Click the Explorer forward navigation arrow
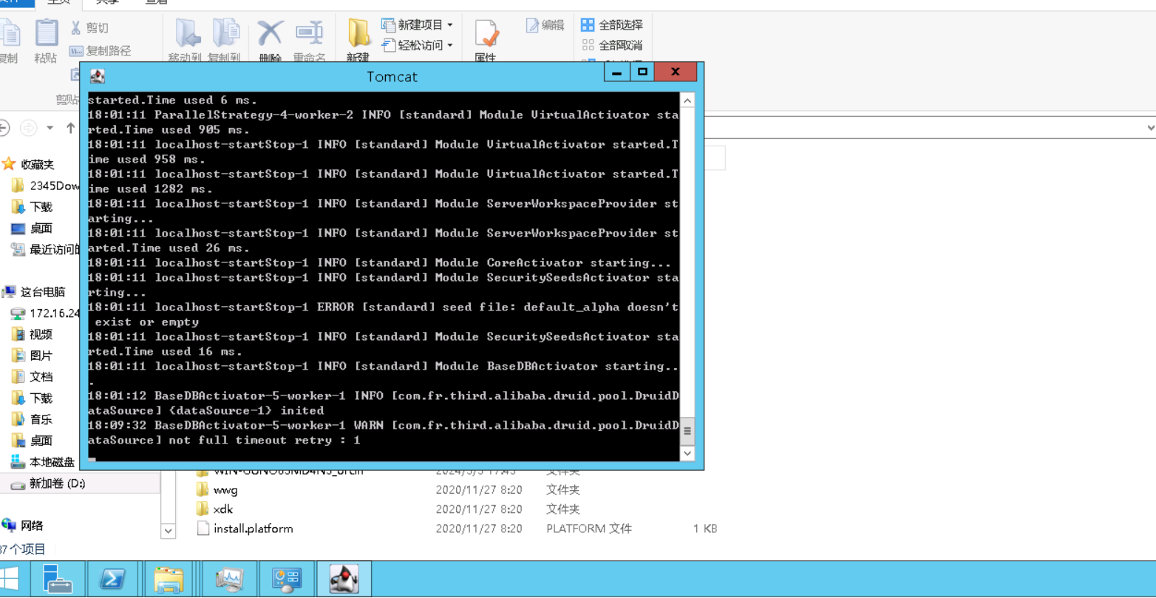 coord(28,128)
